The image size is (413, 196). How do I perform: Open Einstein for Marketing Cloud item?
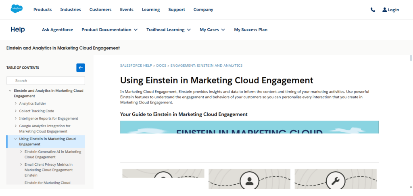48,183
